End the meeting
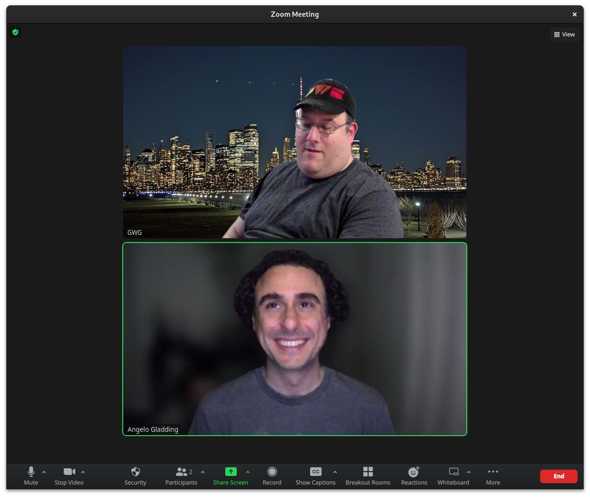This screenshot has height=497, width=590. (559, 476)
